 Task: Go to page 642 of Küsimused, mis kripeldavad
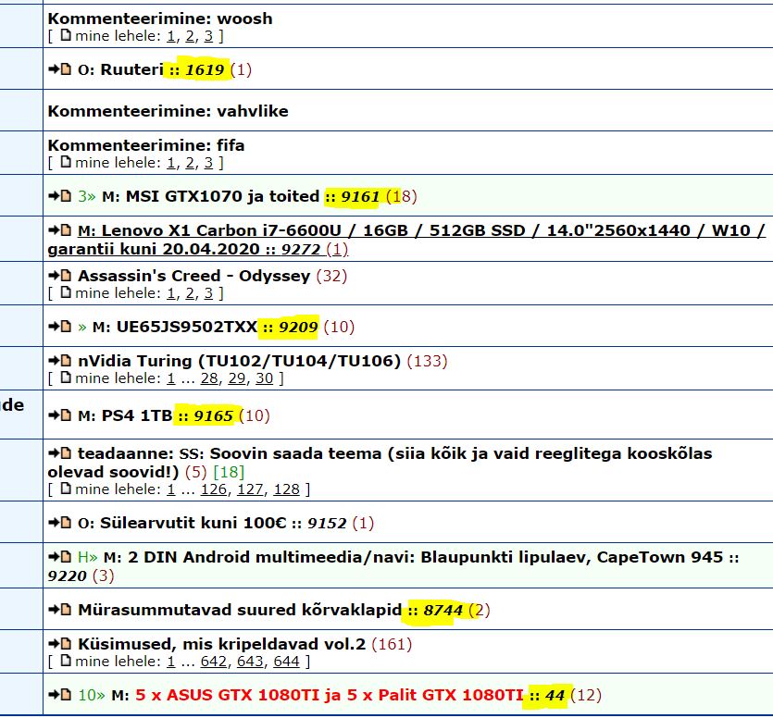[214, 662]
